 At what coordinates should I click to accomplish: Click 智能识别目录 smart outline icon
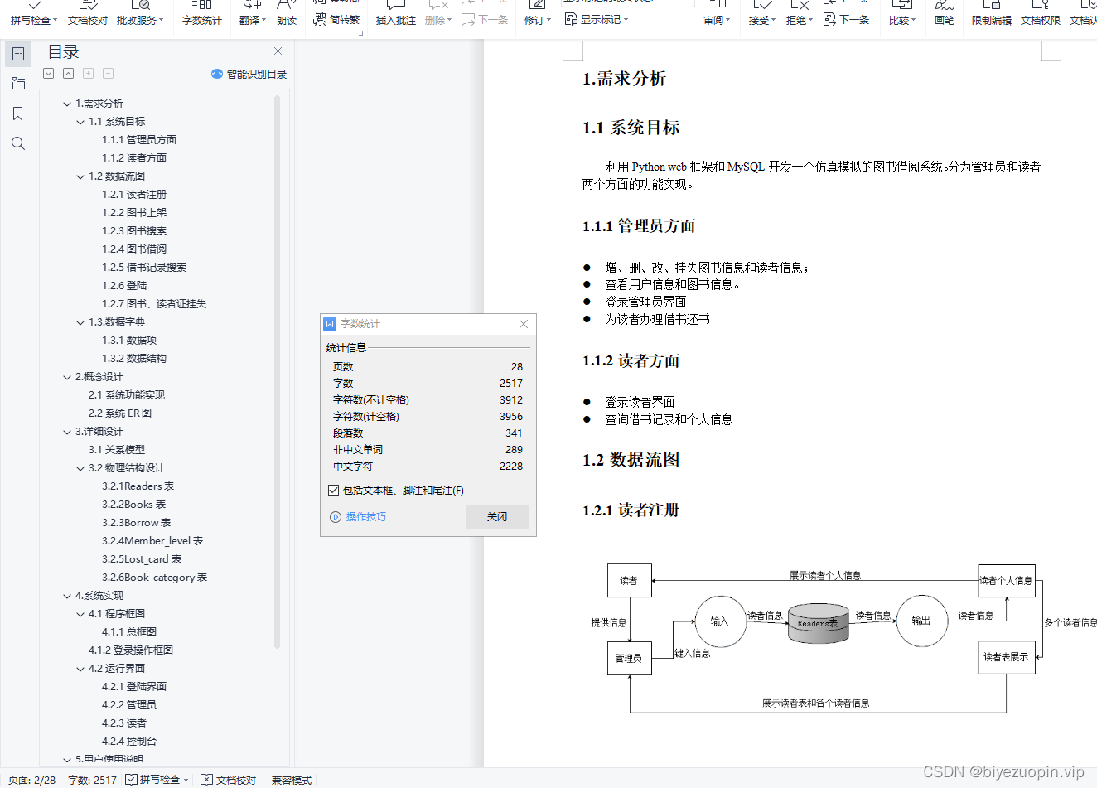click(x=217, y=74)
